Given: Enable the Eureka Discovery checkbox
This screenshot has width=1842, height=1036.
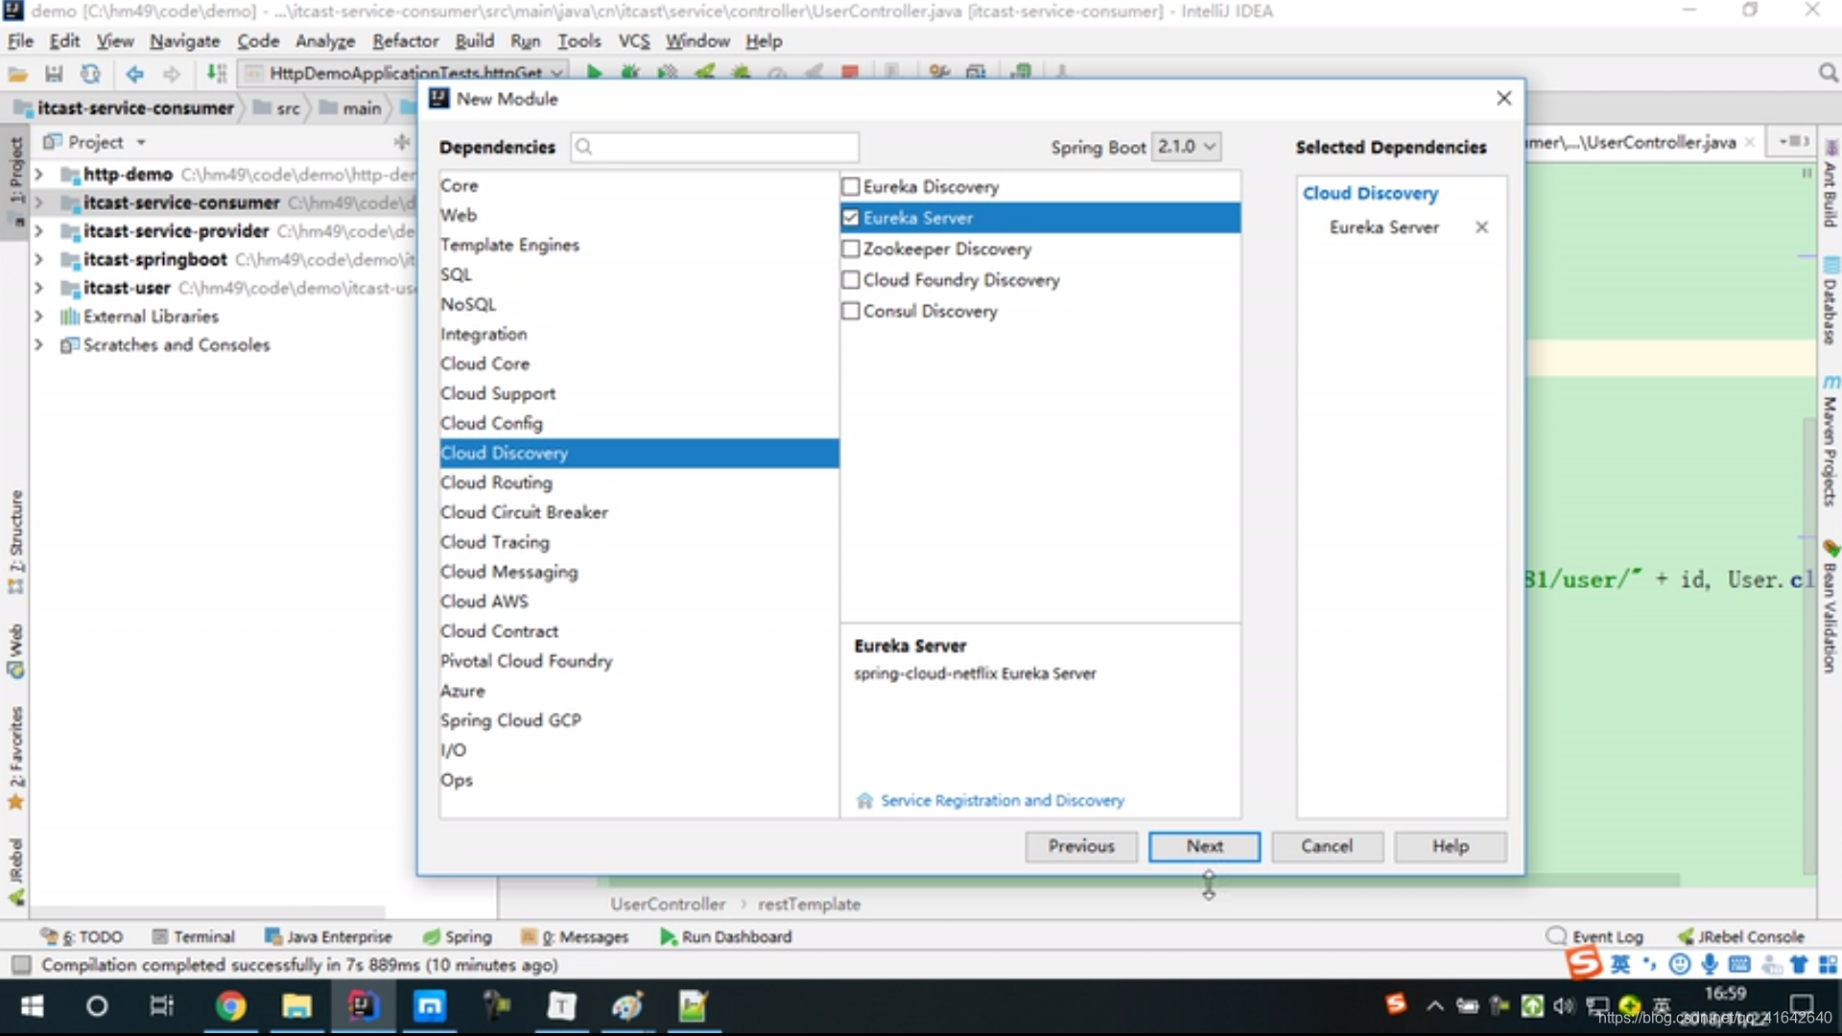Looking at the screenshot, I should coord(848,186).
